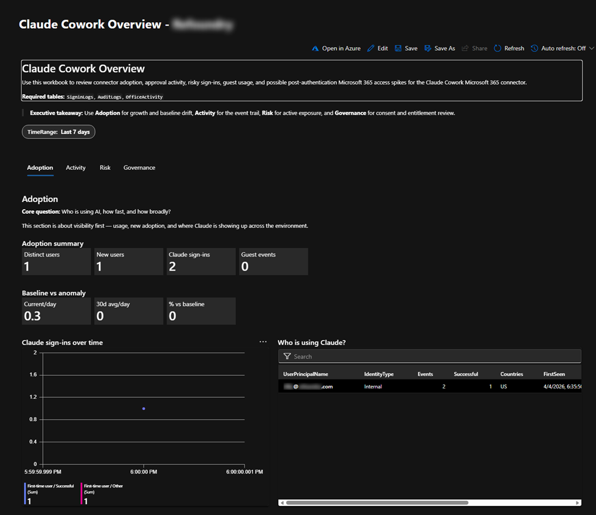Image resolution: width=596 pixels, height=515 pixels.
Task: Sort by the Events column header
Action: point(425,374)
